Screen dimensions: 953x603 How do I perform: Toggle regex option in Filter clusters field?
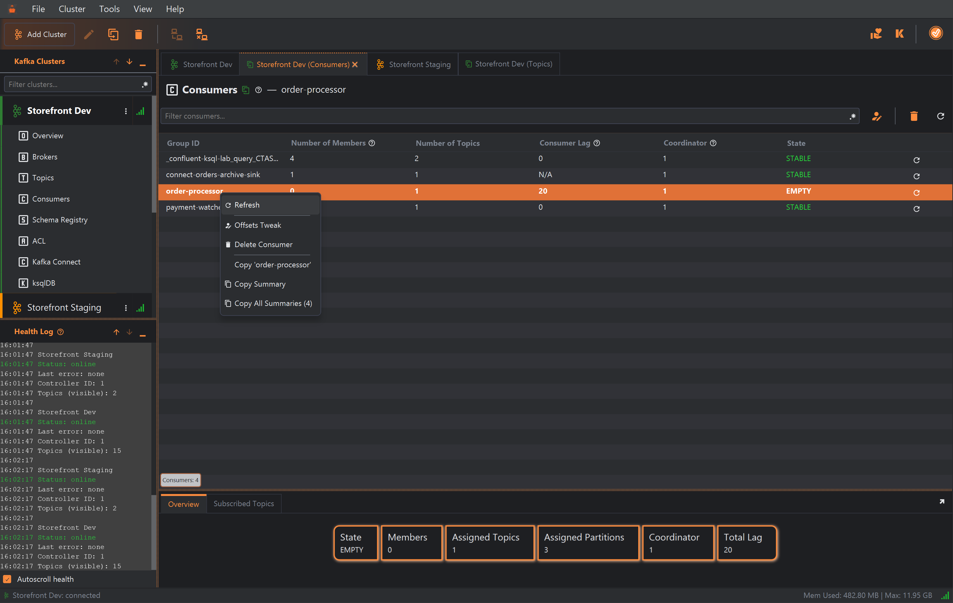point(145,84)
